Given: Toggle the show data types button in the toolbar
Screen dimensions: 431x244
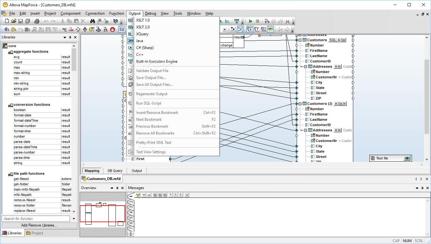Looking at the screenshot, I should click(256, 29).
